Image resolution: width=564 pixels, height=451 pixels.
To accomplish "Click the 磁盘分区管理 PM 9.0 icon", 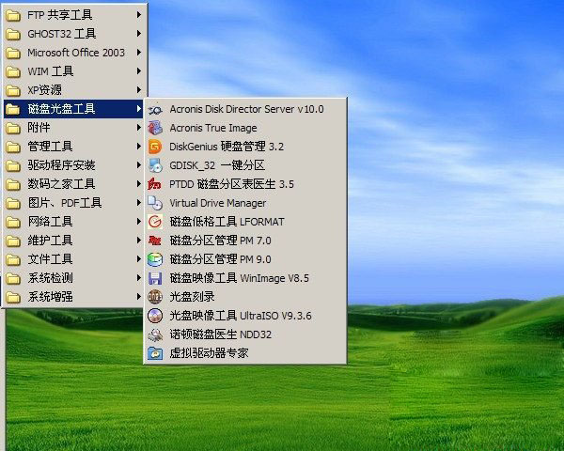I will [155, 259].
